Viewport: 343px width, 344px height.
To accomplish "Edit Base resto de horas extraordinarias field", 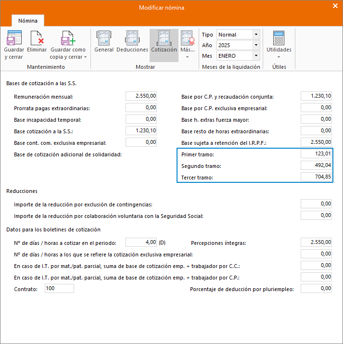I will (x=316, y=131).
